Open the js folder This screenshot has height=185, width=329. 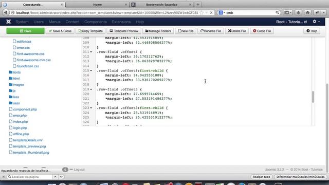12,91
